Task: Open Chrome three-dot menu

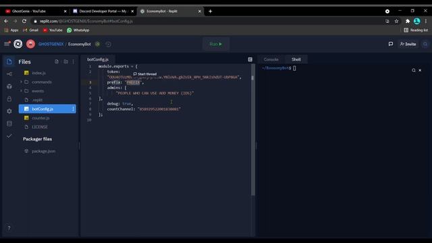Action: click(426, 21)
